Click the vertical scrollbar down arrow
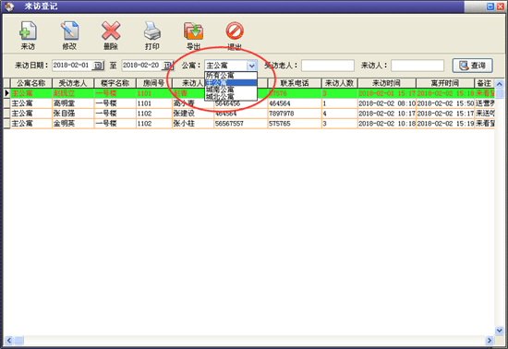This screenshot has height=349, width=508. pyautogui.click(x=500, y=331)
